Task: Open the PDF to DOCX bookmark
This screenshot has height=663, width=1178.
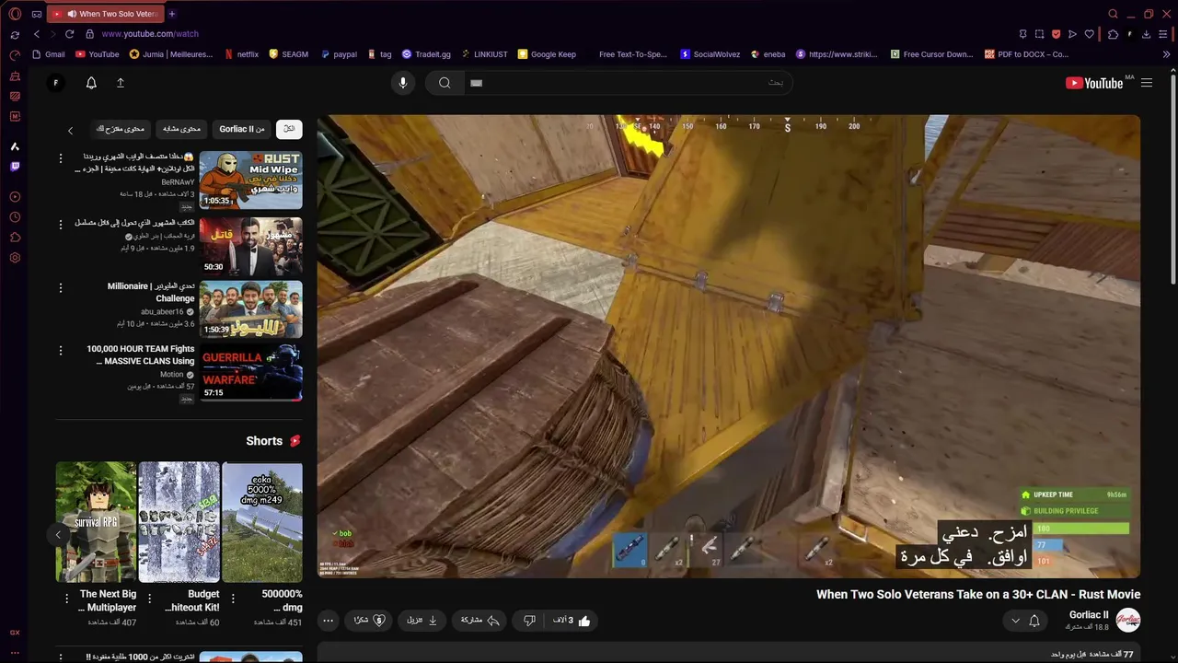Action: coord(1026,54)
